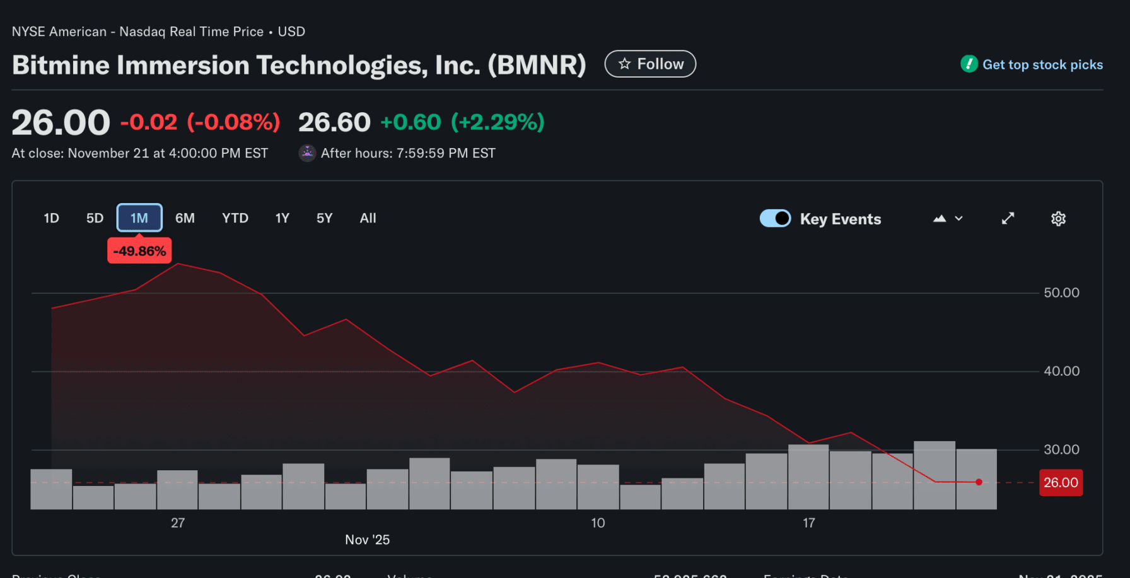Image resolution: width=1130 pixels, height=578 pixels.
Task: Switch chart to YTD range
Action: click(235, 218)
